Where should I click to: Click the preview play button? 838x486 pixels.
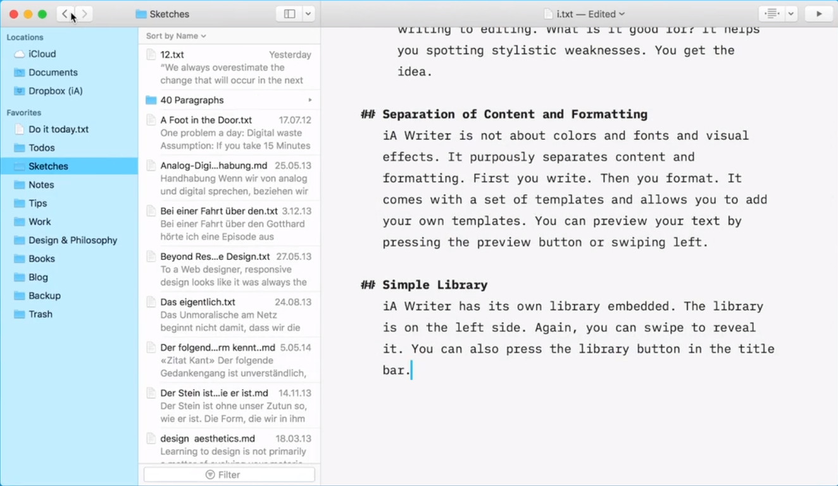tap(819, 14)
